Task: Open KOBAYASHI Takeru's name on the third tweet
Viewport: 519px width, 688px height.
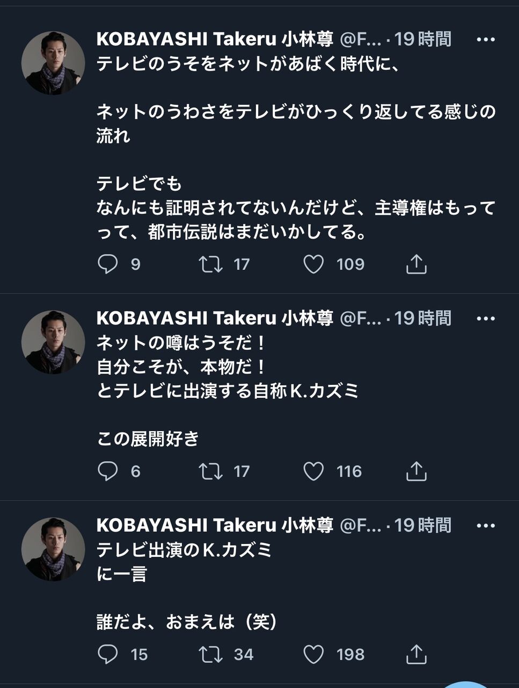Action: tap(215, 525)
